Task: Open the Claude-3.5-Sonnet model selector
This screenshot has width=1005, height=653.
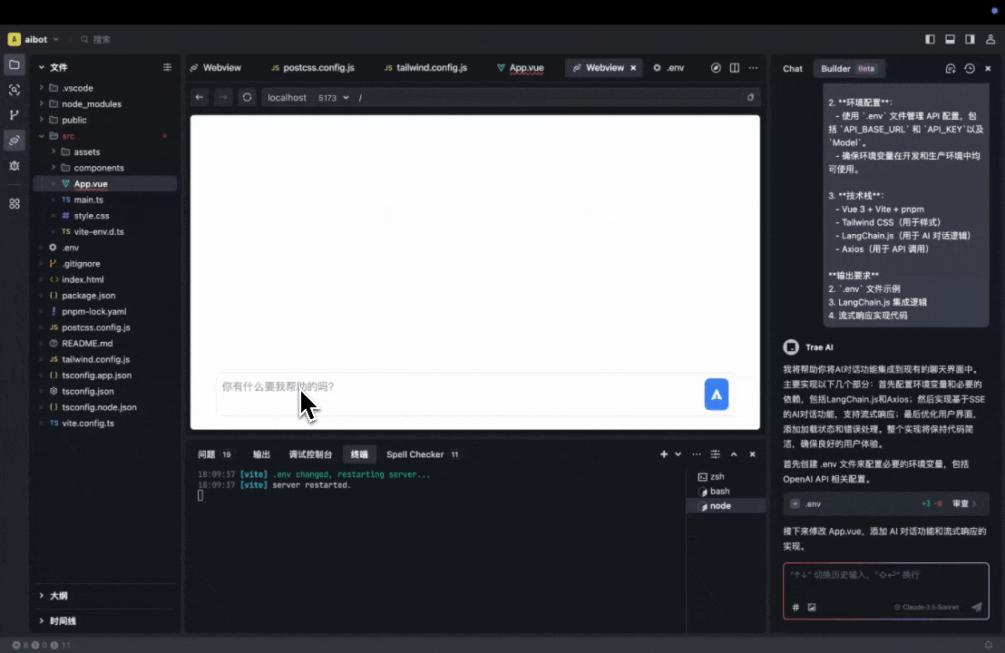Action: pos(926,607)
